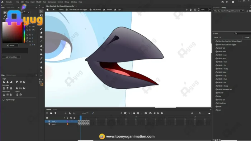Viewport: 251px width, 141px height.
Task: Select the Selection arrow tool
Action: [x=41, y=11]
